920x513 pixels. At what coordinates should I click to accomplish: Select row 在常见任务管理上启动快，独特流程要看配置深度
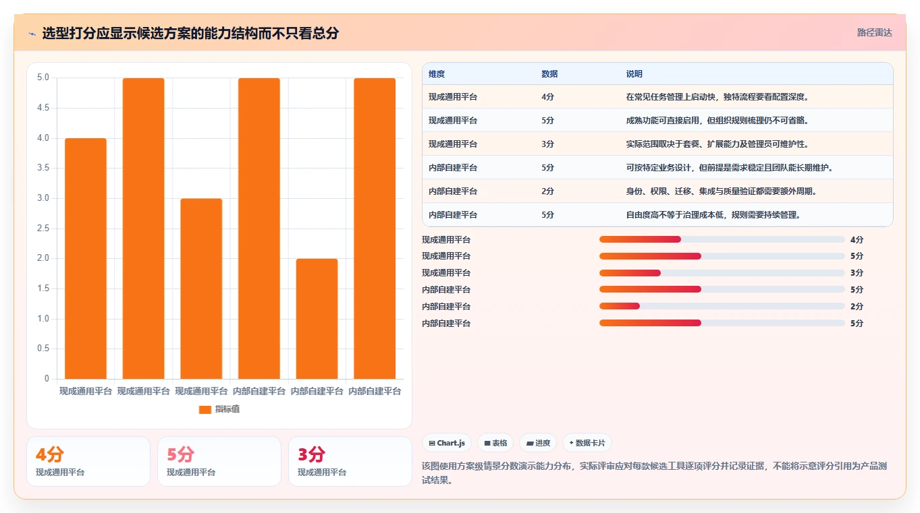(x=657, y=96)
